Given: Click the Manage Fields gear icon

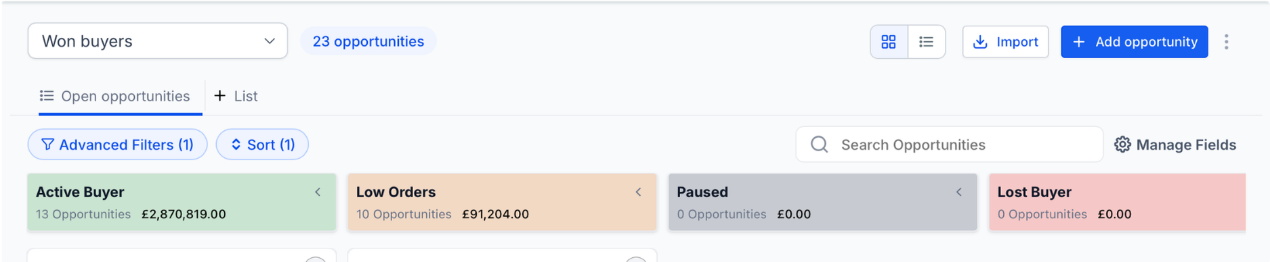Looking at the screenshot, I should point(1122,145).
